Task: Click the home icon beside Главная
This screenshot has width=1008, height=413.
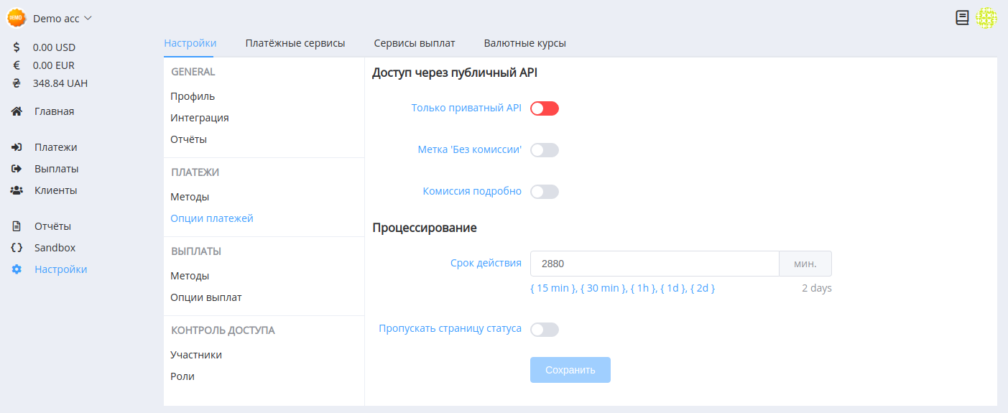Action: [17, 111]
